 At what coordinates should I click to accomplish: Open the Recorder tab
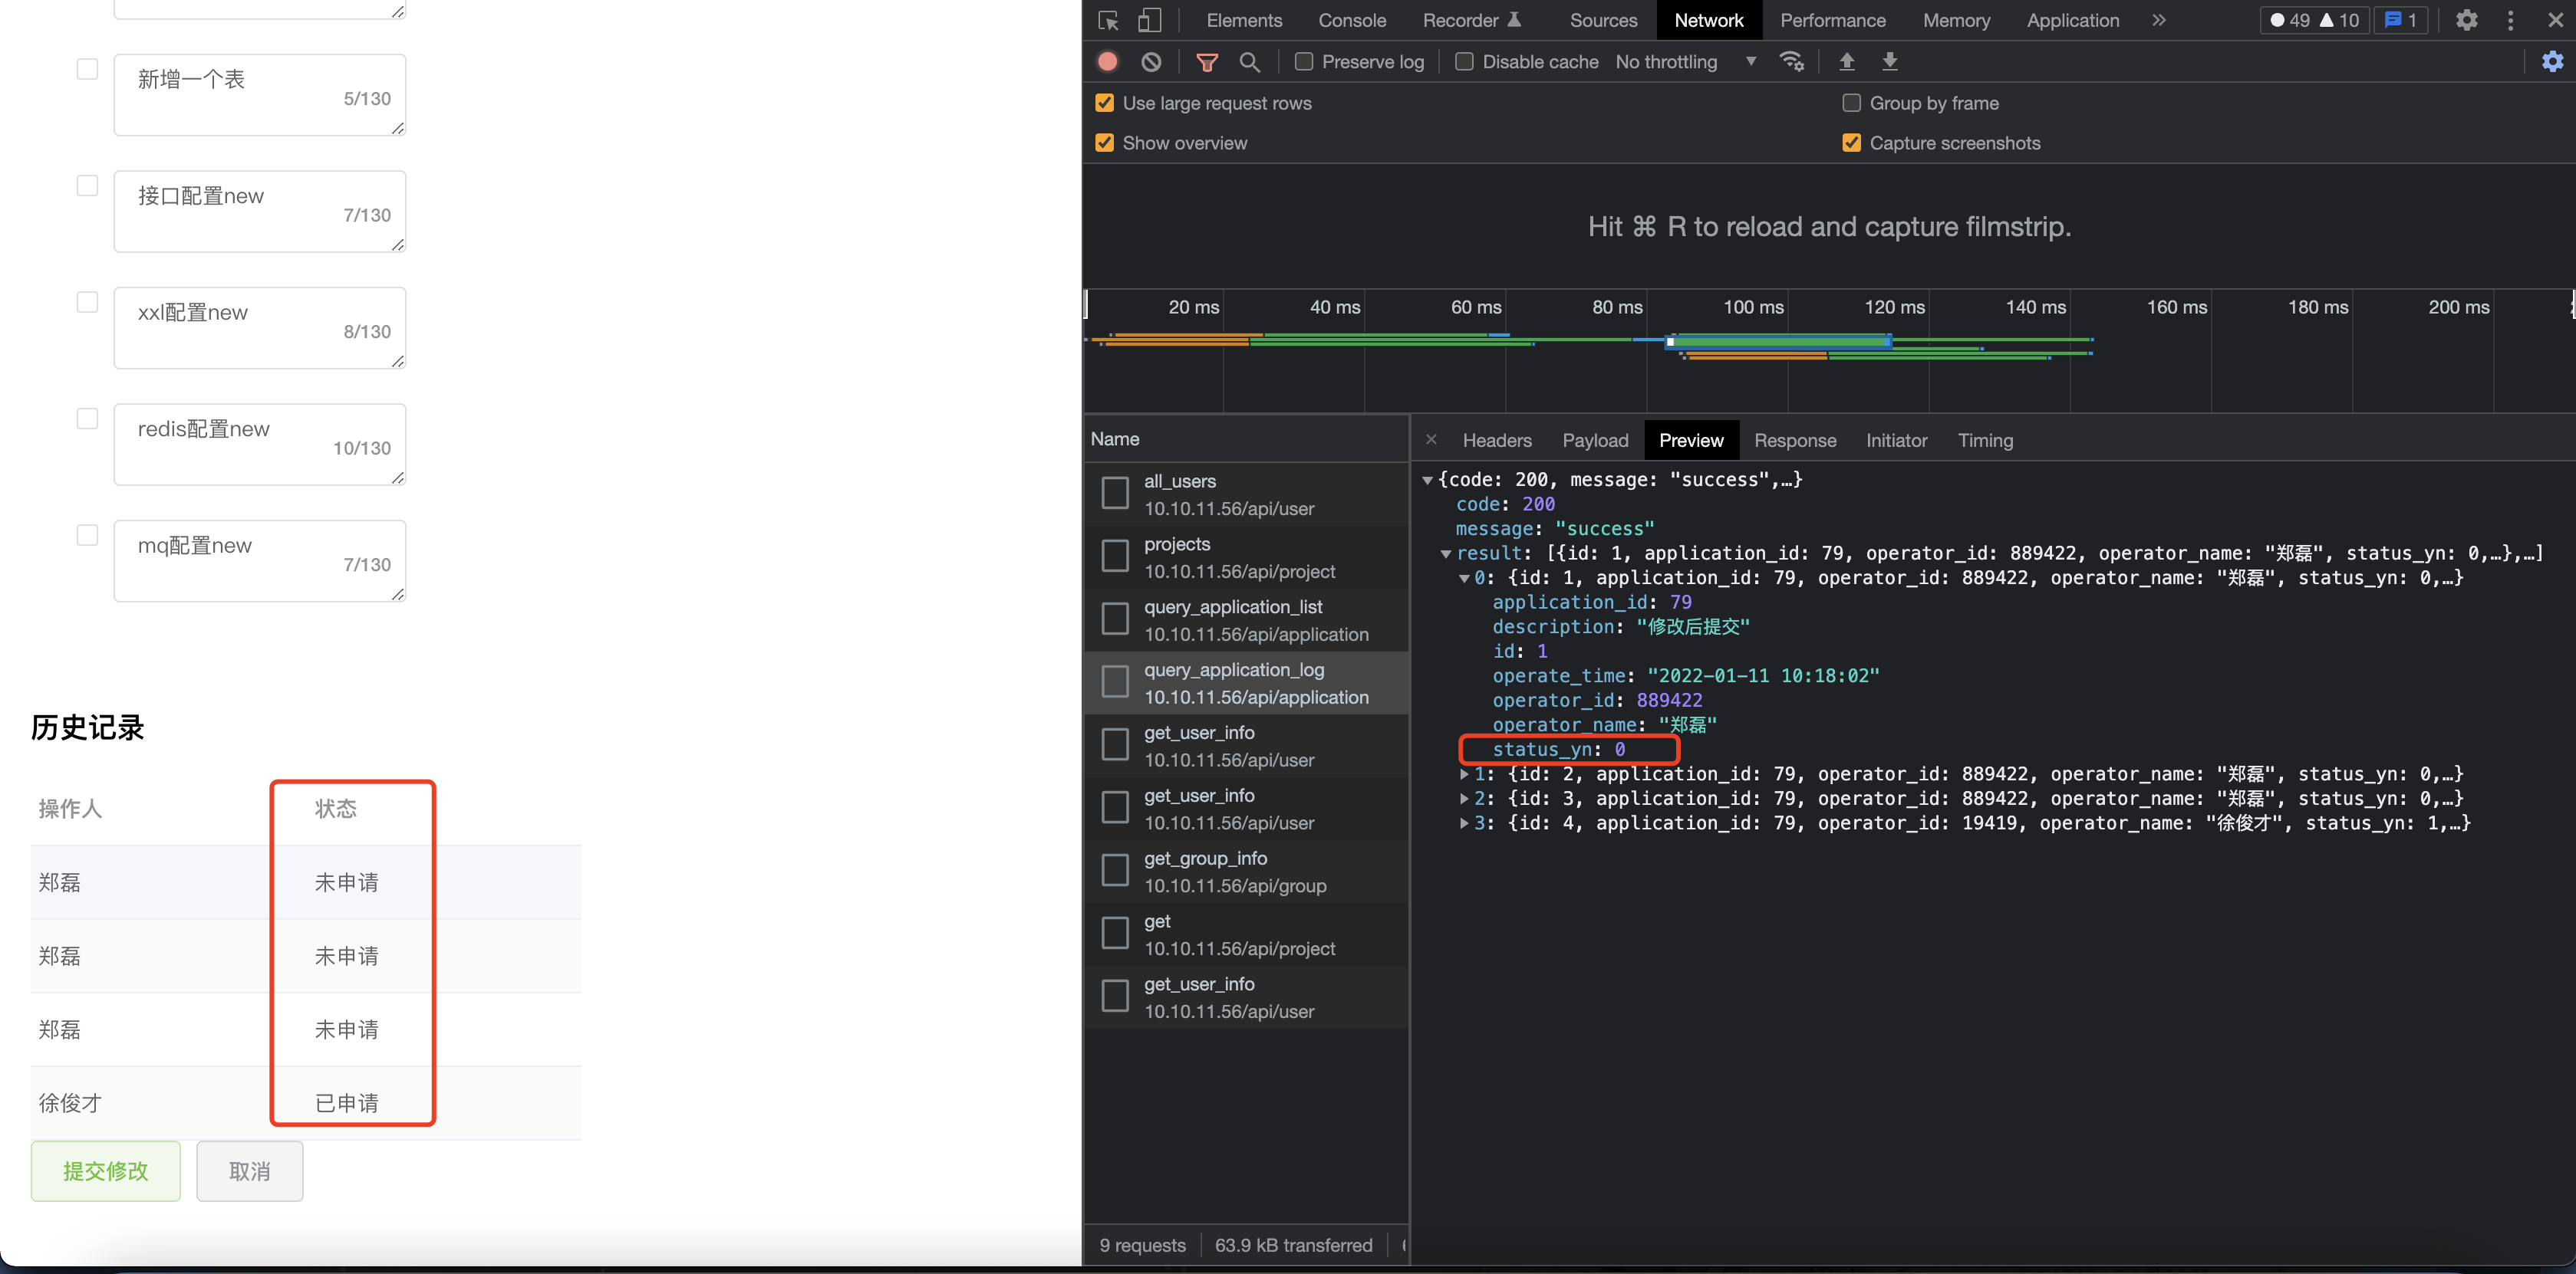click(x=1471, y=20)
